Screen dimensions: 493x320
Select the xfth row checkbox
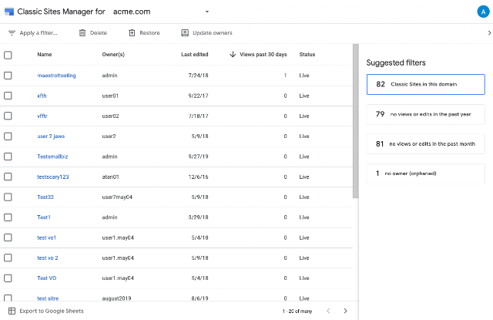pos(8,96)
